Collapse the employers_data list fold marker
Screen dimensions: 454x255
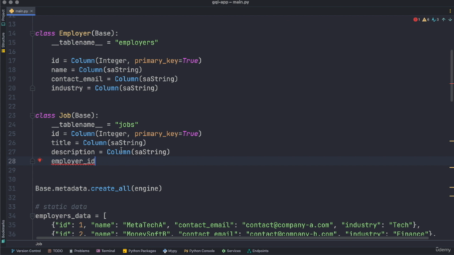32,216
